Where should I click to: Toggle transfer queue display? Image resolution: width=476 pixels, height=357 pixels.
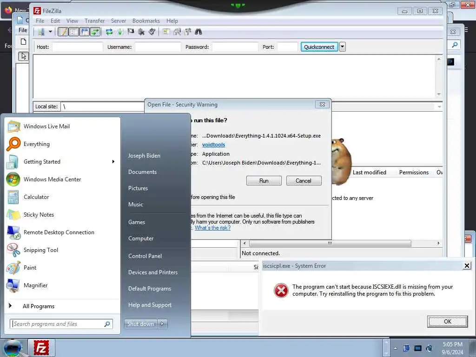pos(95,32)
